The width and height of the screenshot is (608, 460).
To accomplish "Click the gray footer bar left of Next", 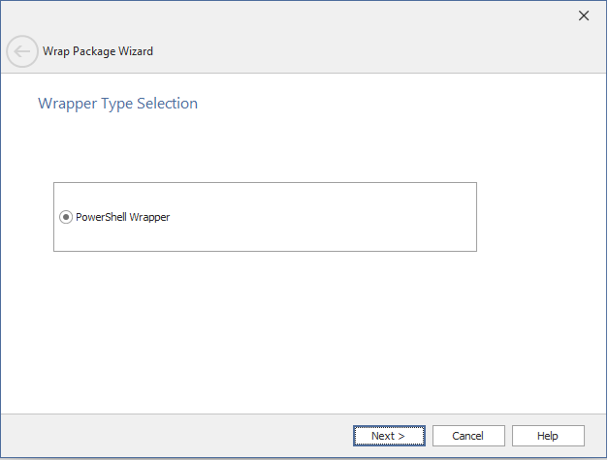I will pos(175,436).
